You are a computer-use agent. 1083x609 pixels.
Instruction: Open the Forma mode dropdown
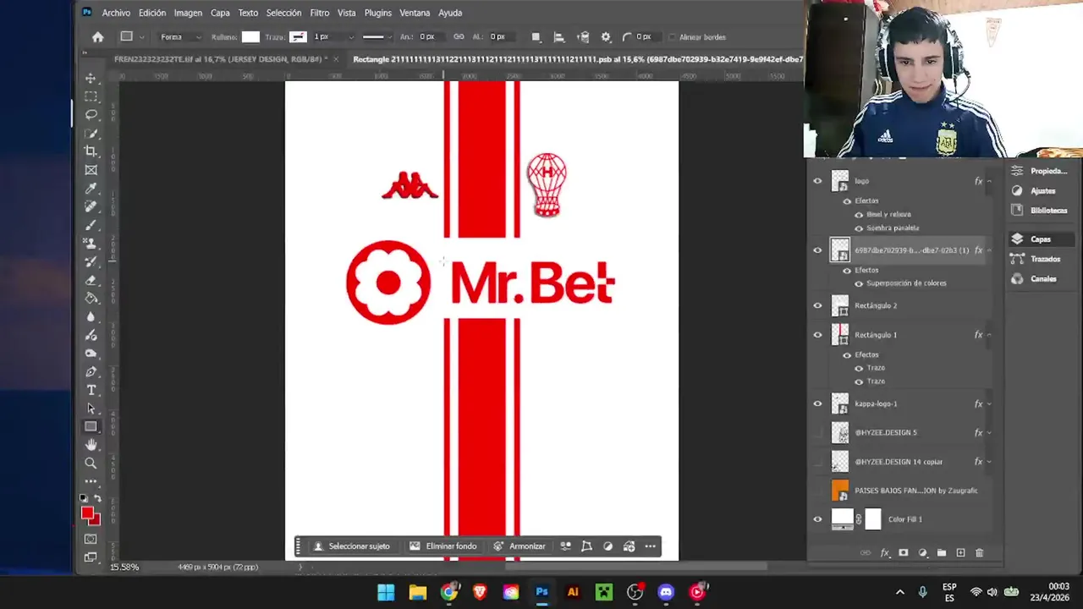click(180, 36)
